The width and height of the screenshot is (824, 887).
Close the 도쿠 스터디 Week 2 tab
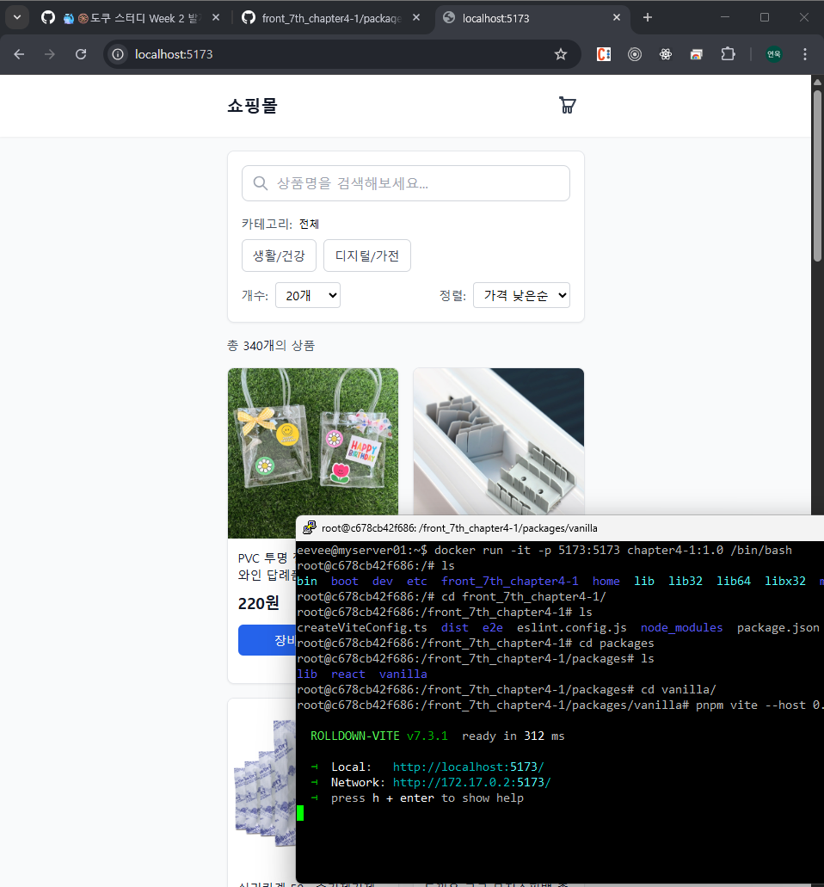[216, 17]
